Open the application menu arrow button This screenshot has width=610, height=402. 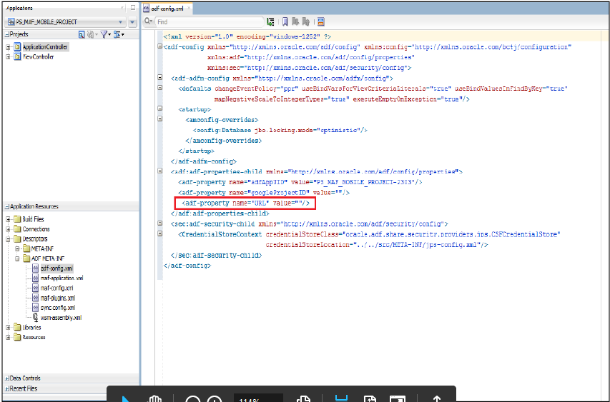coord(132,22)
